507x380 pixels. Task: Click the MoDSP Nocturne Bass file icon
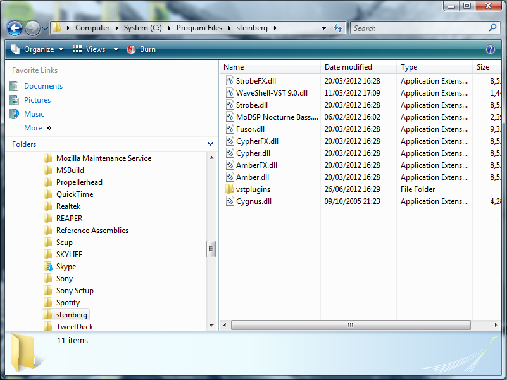pyautogui.click(x=230, y=117)
